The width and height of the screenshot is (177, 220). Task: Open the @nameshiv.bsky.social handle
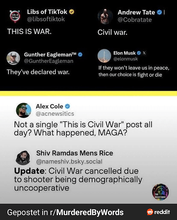pyautogui.click(x=69, y=161)
